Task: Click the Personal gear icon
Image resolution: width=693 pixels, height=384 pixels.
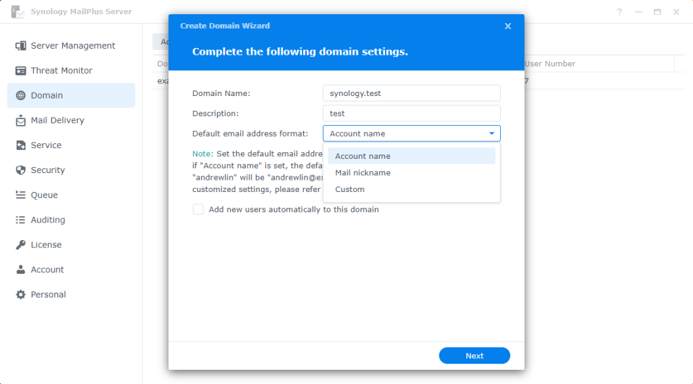Action: [x=20, y=294]
